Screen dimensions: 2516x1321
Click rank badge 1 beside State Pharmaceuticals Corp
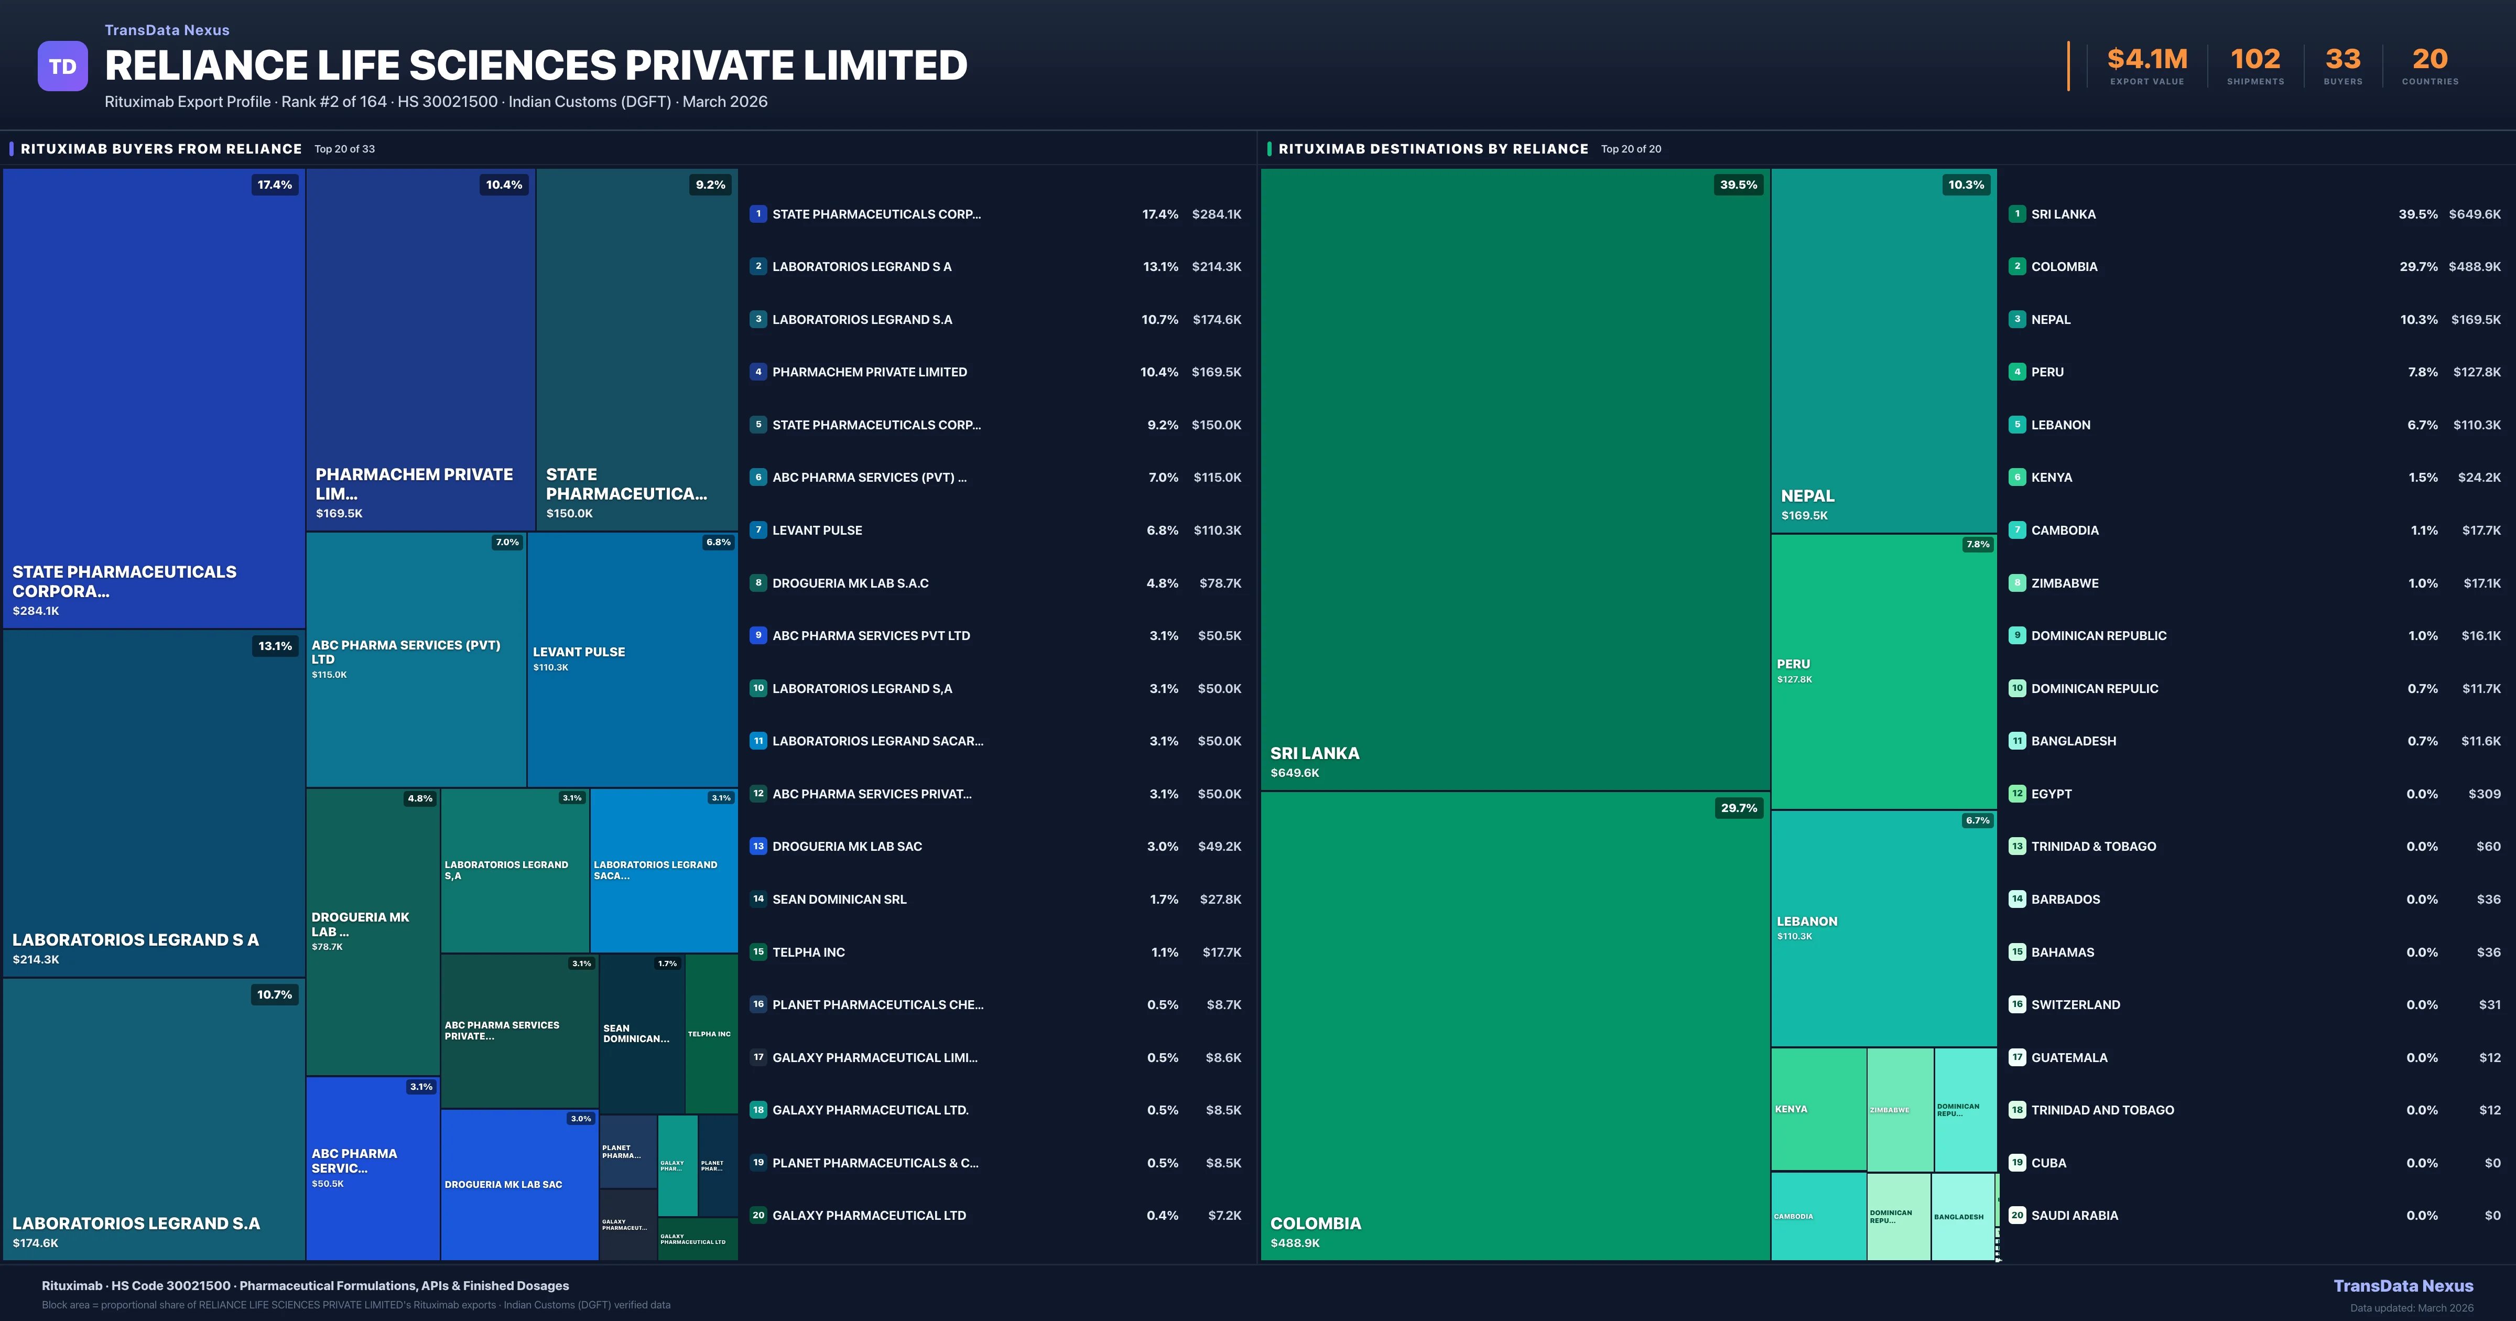point(758,214)
